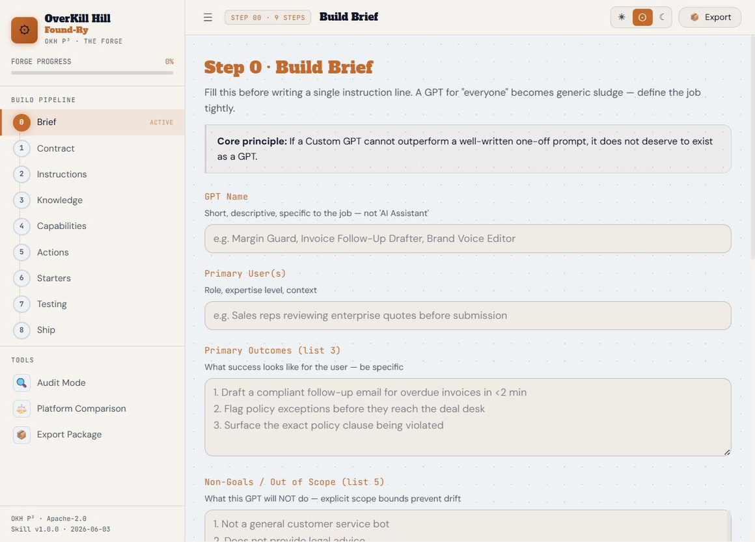Go to Testing step
The image size is (755, 542).
coord(92,305)
